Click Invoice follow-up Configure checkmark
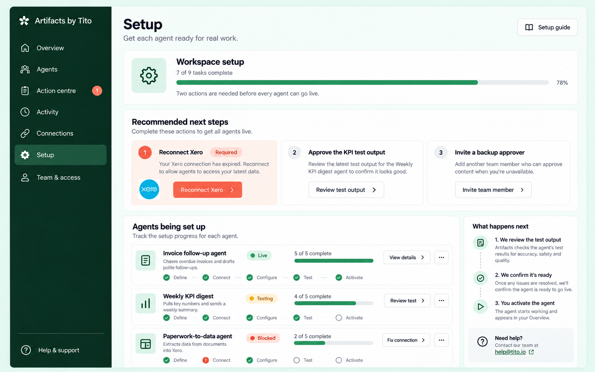Viewport: 595px width, 372px height. pyautogui.click(x=249, y=277)
